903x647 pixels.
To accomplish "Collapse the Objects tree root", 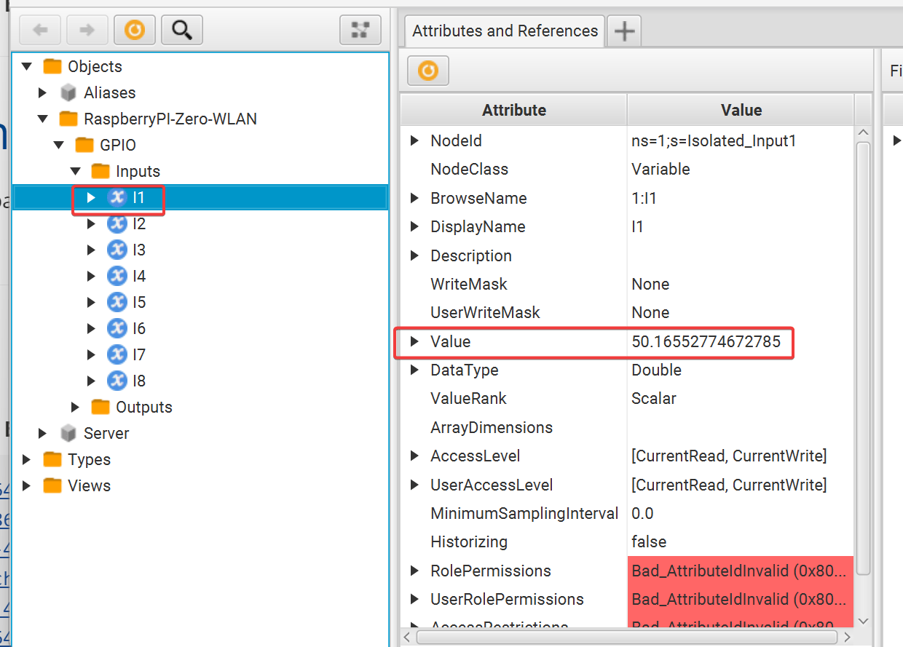I will 26,66.
